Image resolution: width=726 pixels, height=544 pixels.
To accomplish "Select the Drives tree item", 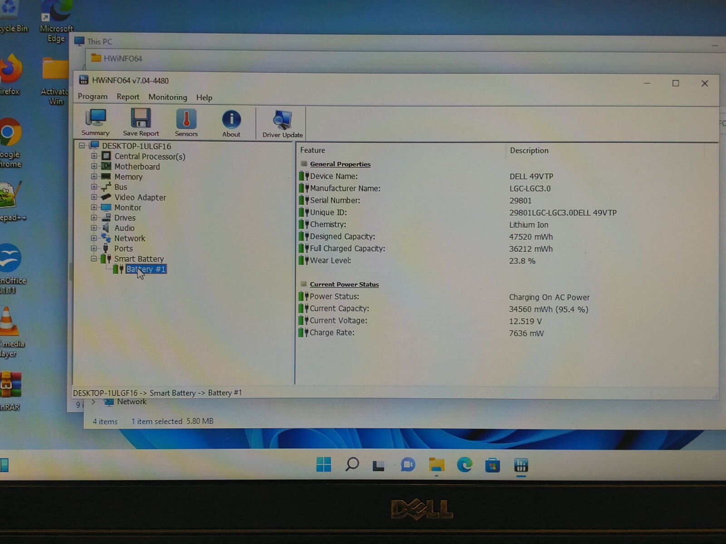I will (125, 218).
